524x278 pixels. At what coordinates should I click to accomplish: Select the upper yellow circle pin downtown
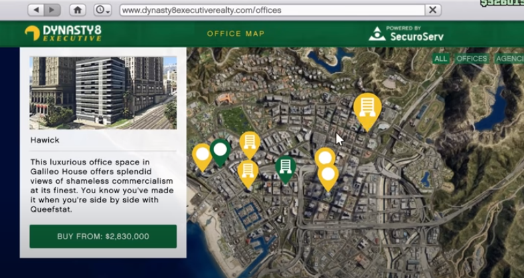[x=325, y=157]
